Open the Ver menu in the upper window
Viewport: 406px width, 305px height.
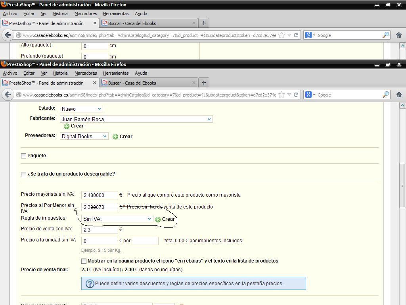[x=44, y=14]
